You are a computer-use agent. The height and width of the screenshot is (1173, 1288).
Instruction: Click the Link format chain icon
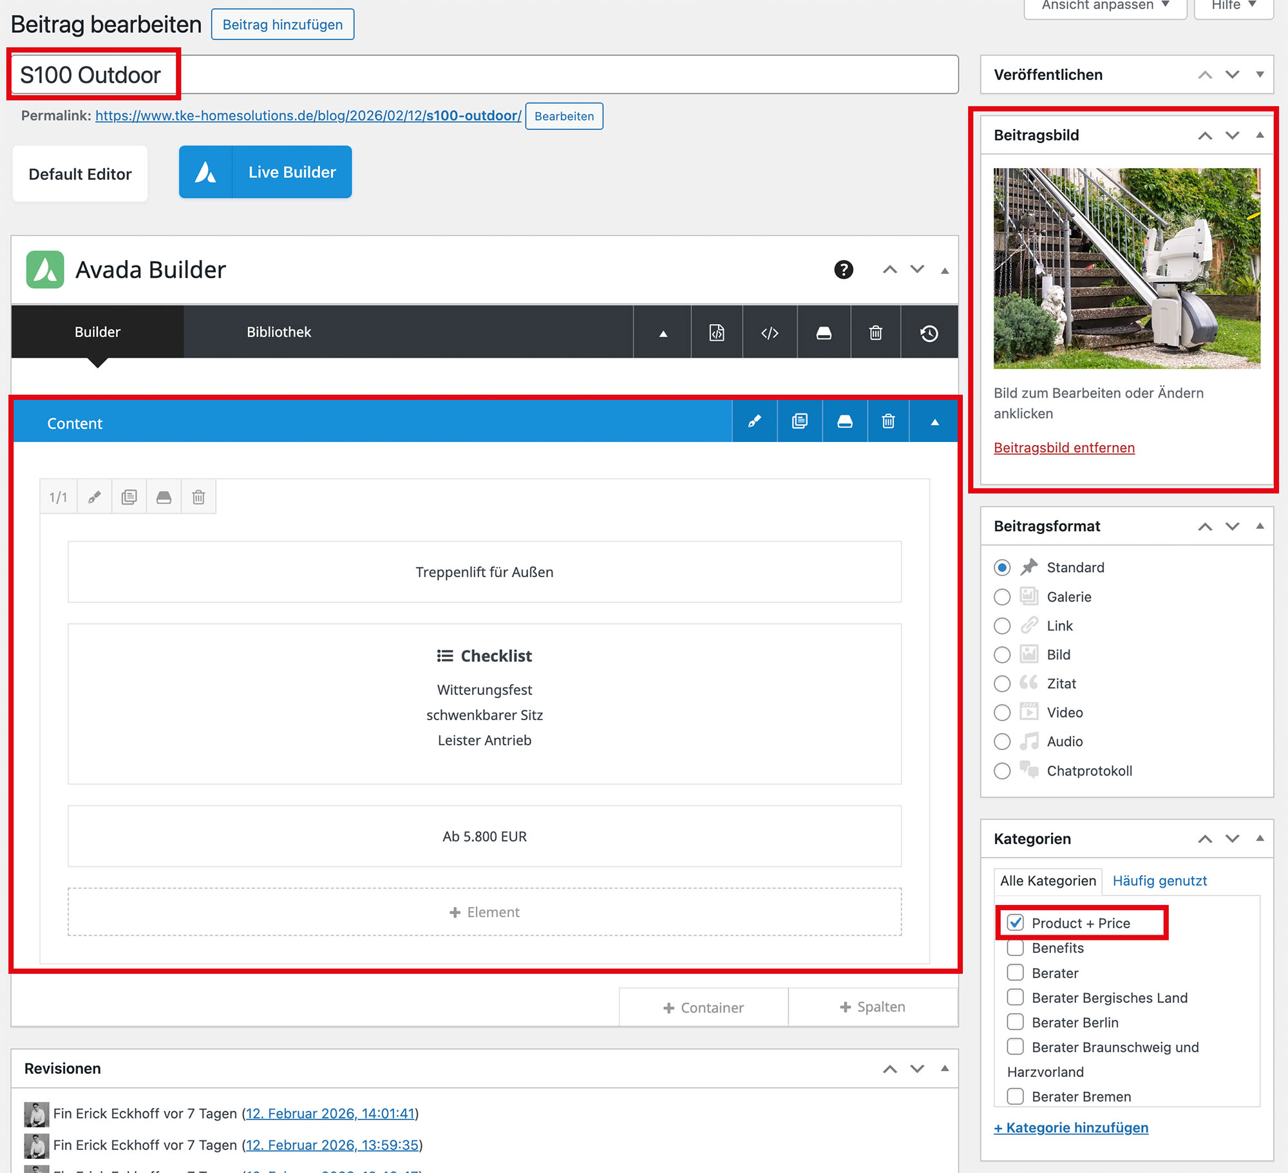[1029, 625]
